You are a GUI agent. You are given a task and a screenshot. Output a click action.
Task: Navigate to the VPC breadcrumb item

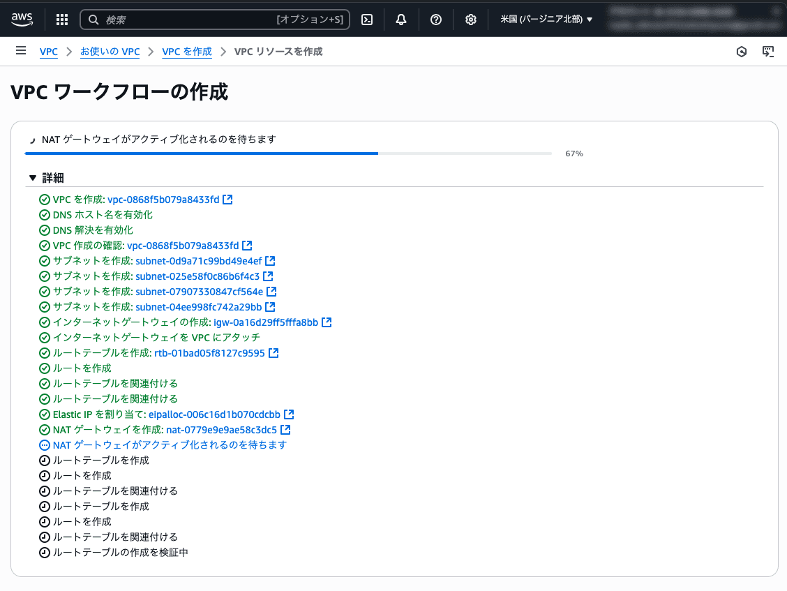click(48, 51)
